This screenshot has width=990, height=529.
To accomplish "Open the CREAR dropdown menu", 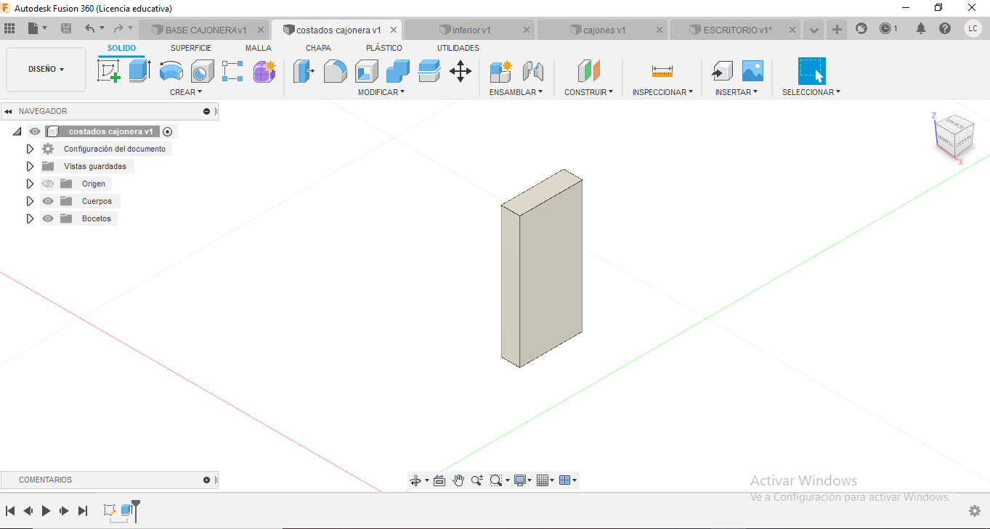I will click(186, 92).
